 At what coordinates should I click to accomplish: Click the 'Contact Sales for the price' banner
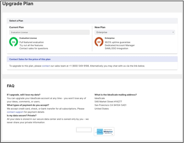tap(30, 59)
